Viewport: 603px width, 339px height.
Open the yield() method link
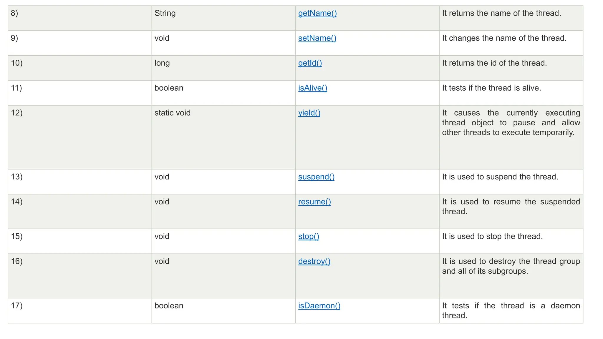pos(309,113)
